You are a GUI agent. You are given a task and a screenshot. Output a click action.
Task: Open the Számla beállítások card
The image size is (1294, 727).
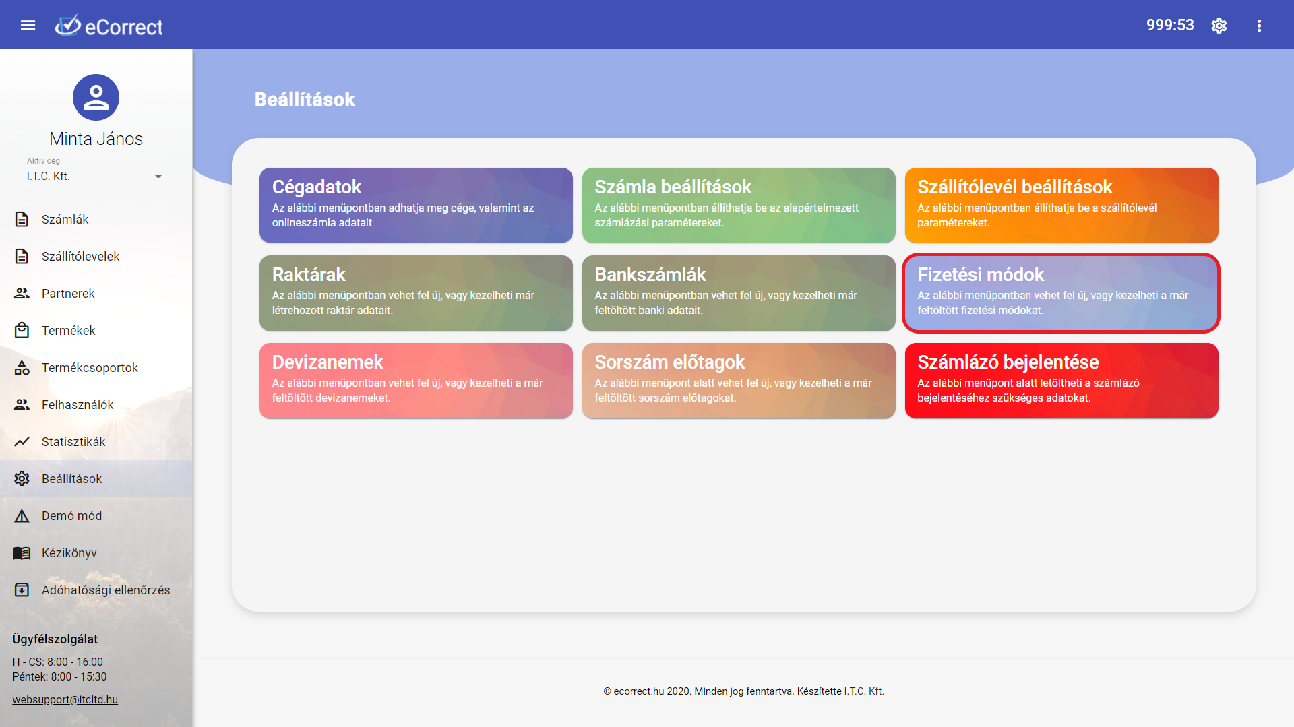point(738,205)
